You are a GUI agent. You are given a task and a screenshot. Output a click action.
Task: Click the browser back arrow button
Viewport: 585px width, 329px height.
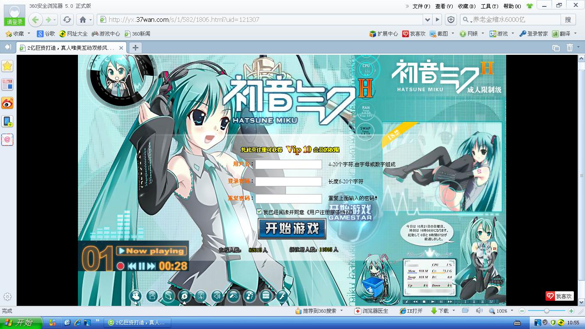(36, 20)
